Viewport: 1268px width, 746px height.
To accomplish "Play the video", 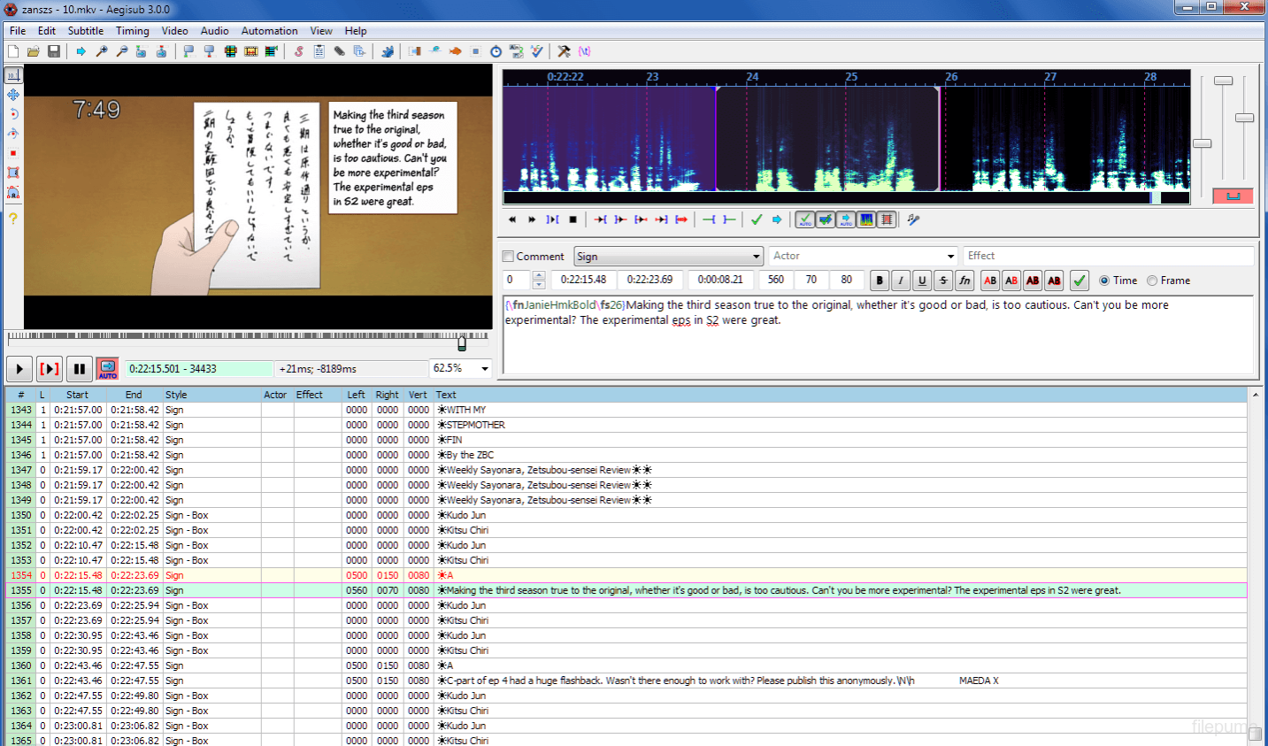I will pos(19,368).
